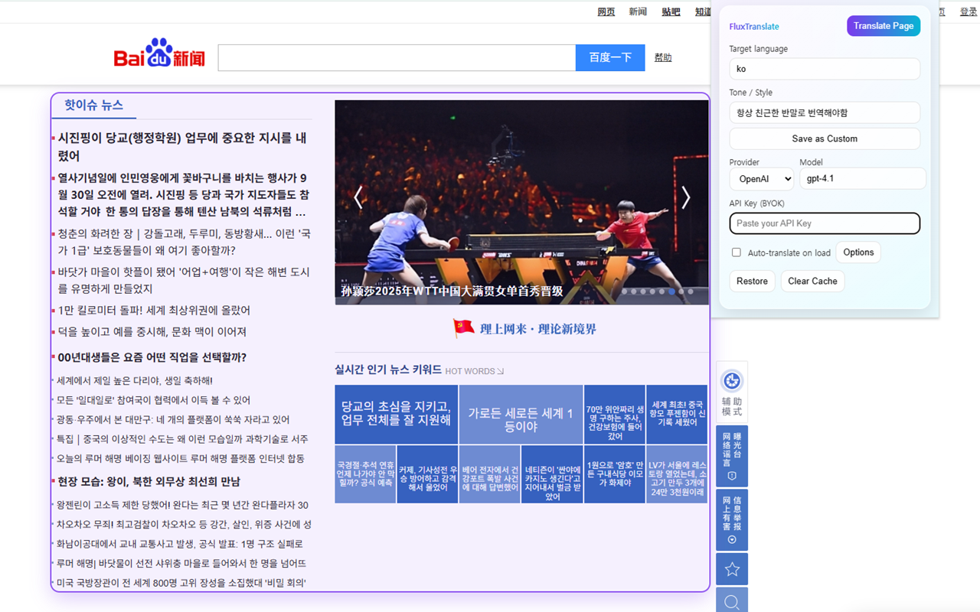This screenshot has height=612, width=980.
Task: Select a carousel dot indicator
Action: (671, 291)
